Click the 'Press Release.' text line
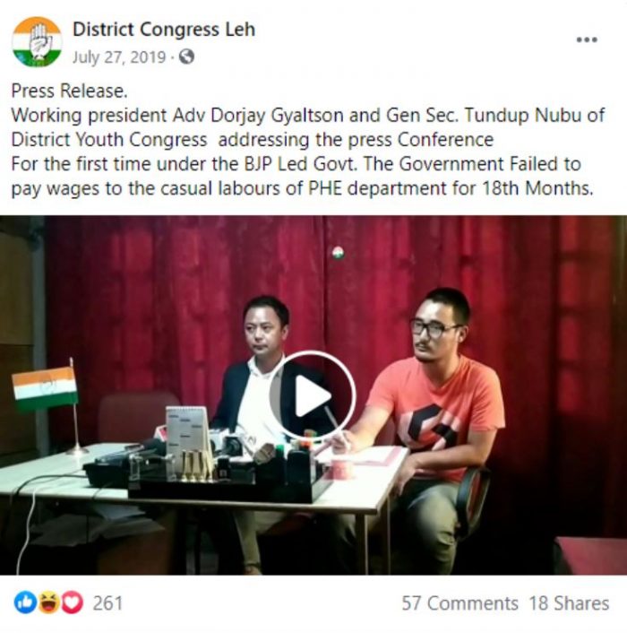 pyautogui.click(x=69, y=91)
